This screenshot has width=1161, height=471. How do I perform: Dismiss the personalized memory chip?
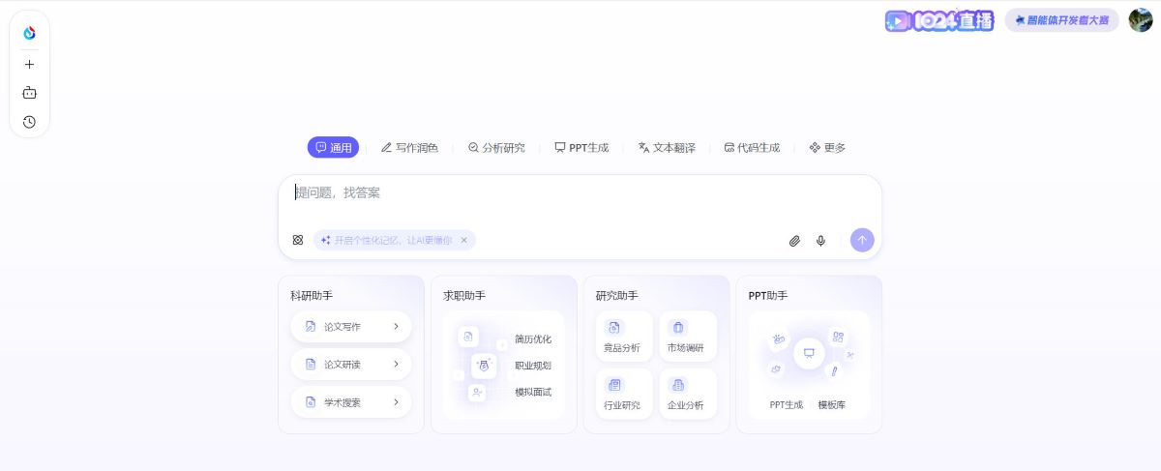pos(463,240)
